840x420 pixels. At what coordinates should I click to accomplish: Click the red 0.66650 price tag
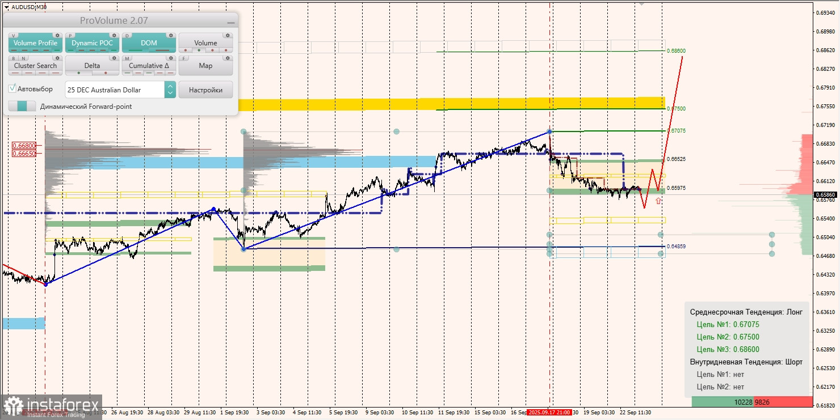coord(24,153)
